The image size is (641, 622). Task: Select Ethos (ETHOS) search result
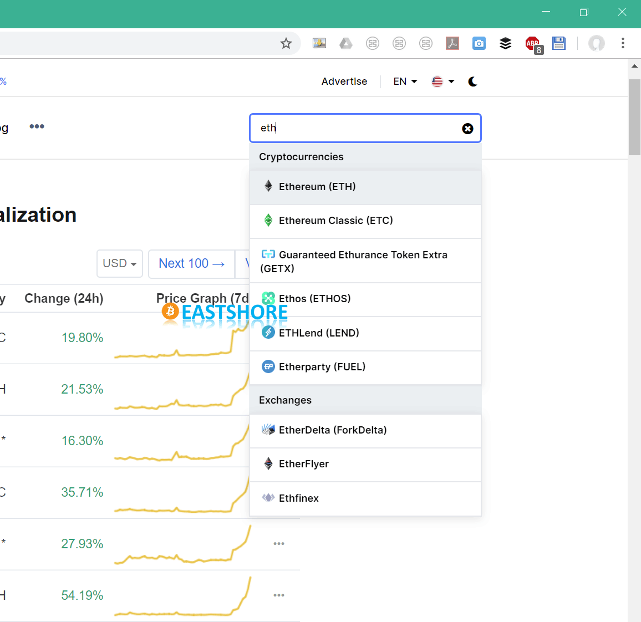click(365, 299)
